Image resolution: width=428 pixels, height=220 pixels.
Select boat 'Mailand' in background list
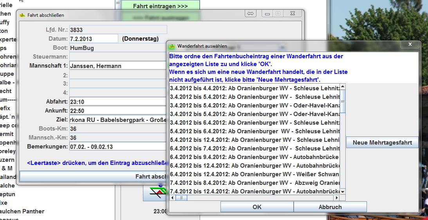(8, 177)
